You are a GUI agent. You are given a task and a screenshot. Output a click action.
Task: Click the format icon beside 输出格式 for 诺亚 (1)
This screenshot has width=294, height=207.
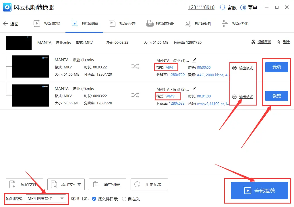234,68
